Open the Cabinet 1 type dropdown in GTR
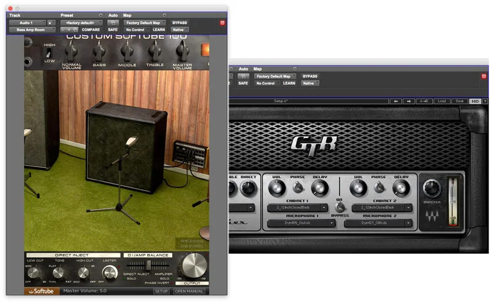The width and height of the screenshot is (494, 302). click(x=298, y=208)
